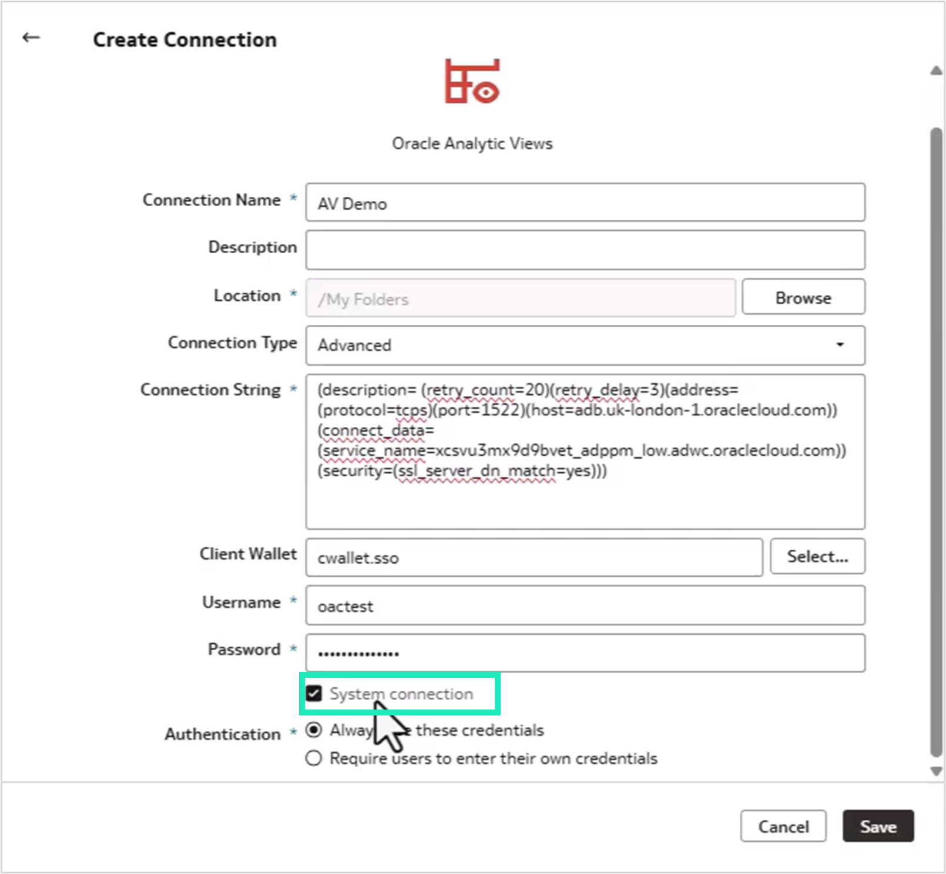Click the Password field with hidden characters
Viewport: 946px width, 874px height.
point(585,652)
